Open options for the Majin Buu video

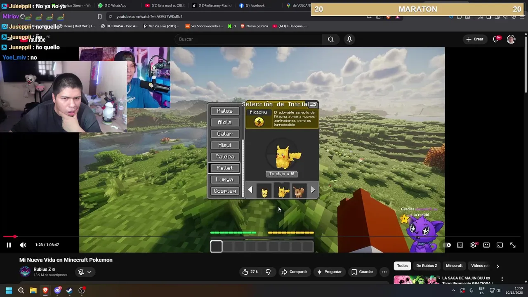[502, 279]
